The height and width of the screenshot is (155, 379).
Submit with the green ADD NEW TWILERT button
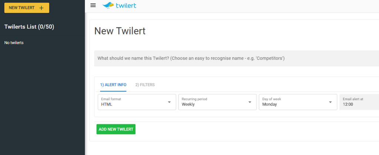pyautogui.click(x=116, y=129)
